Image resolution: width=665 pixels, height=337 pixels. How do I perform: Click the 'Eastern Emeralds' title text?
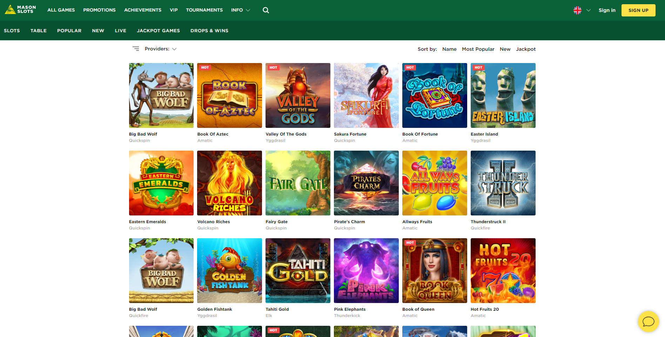tap(147, 222)
